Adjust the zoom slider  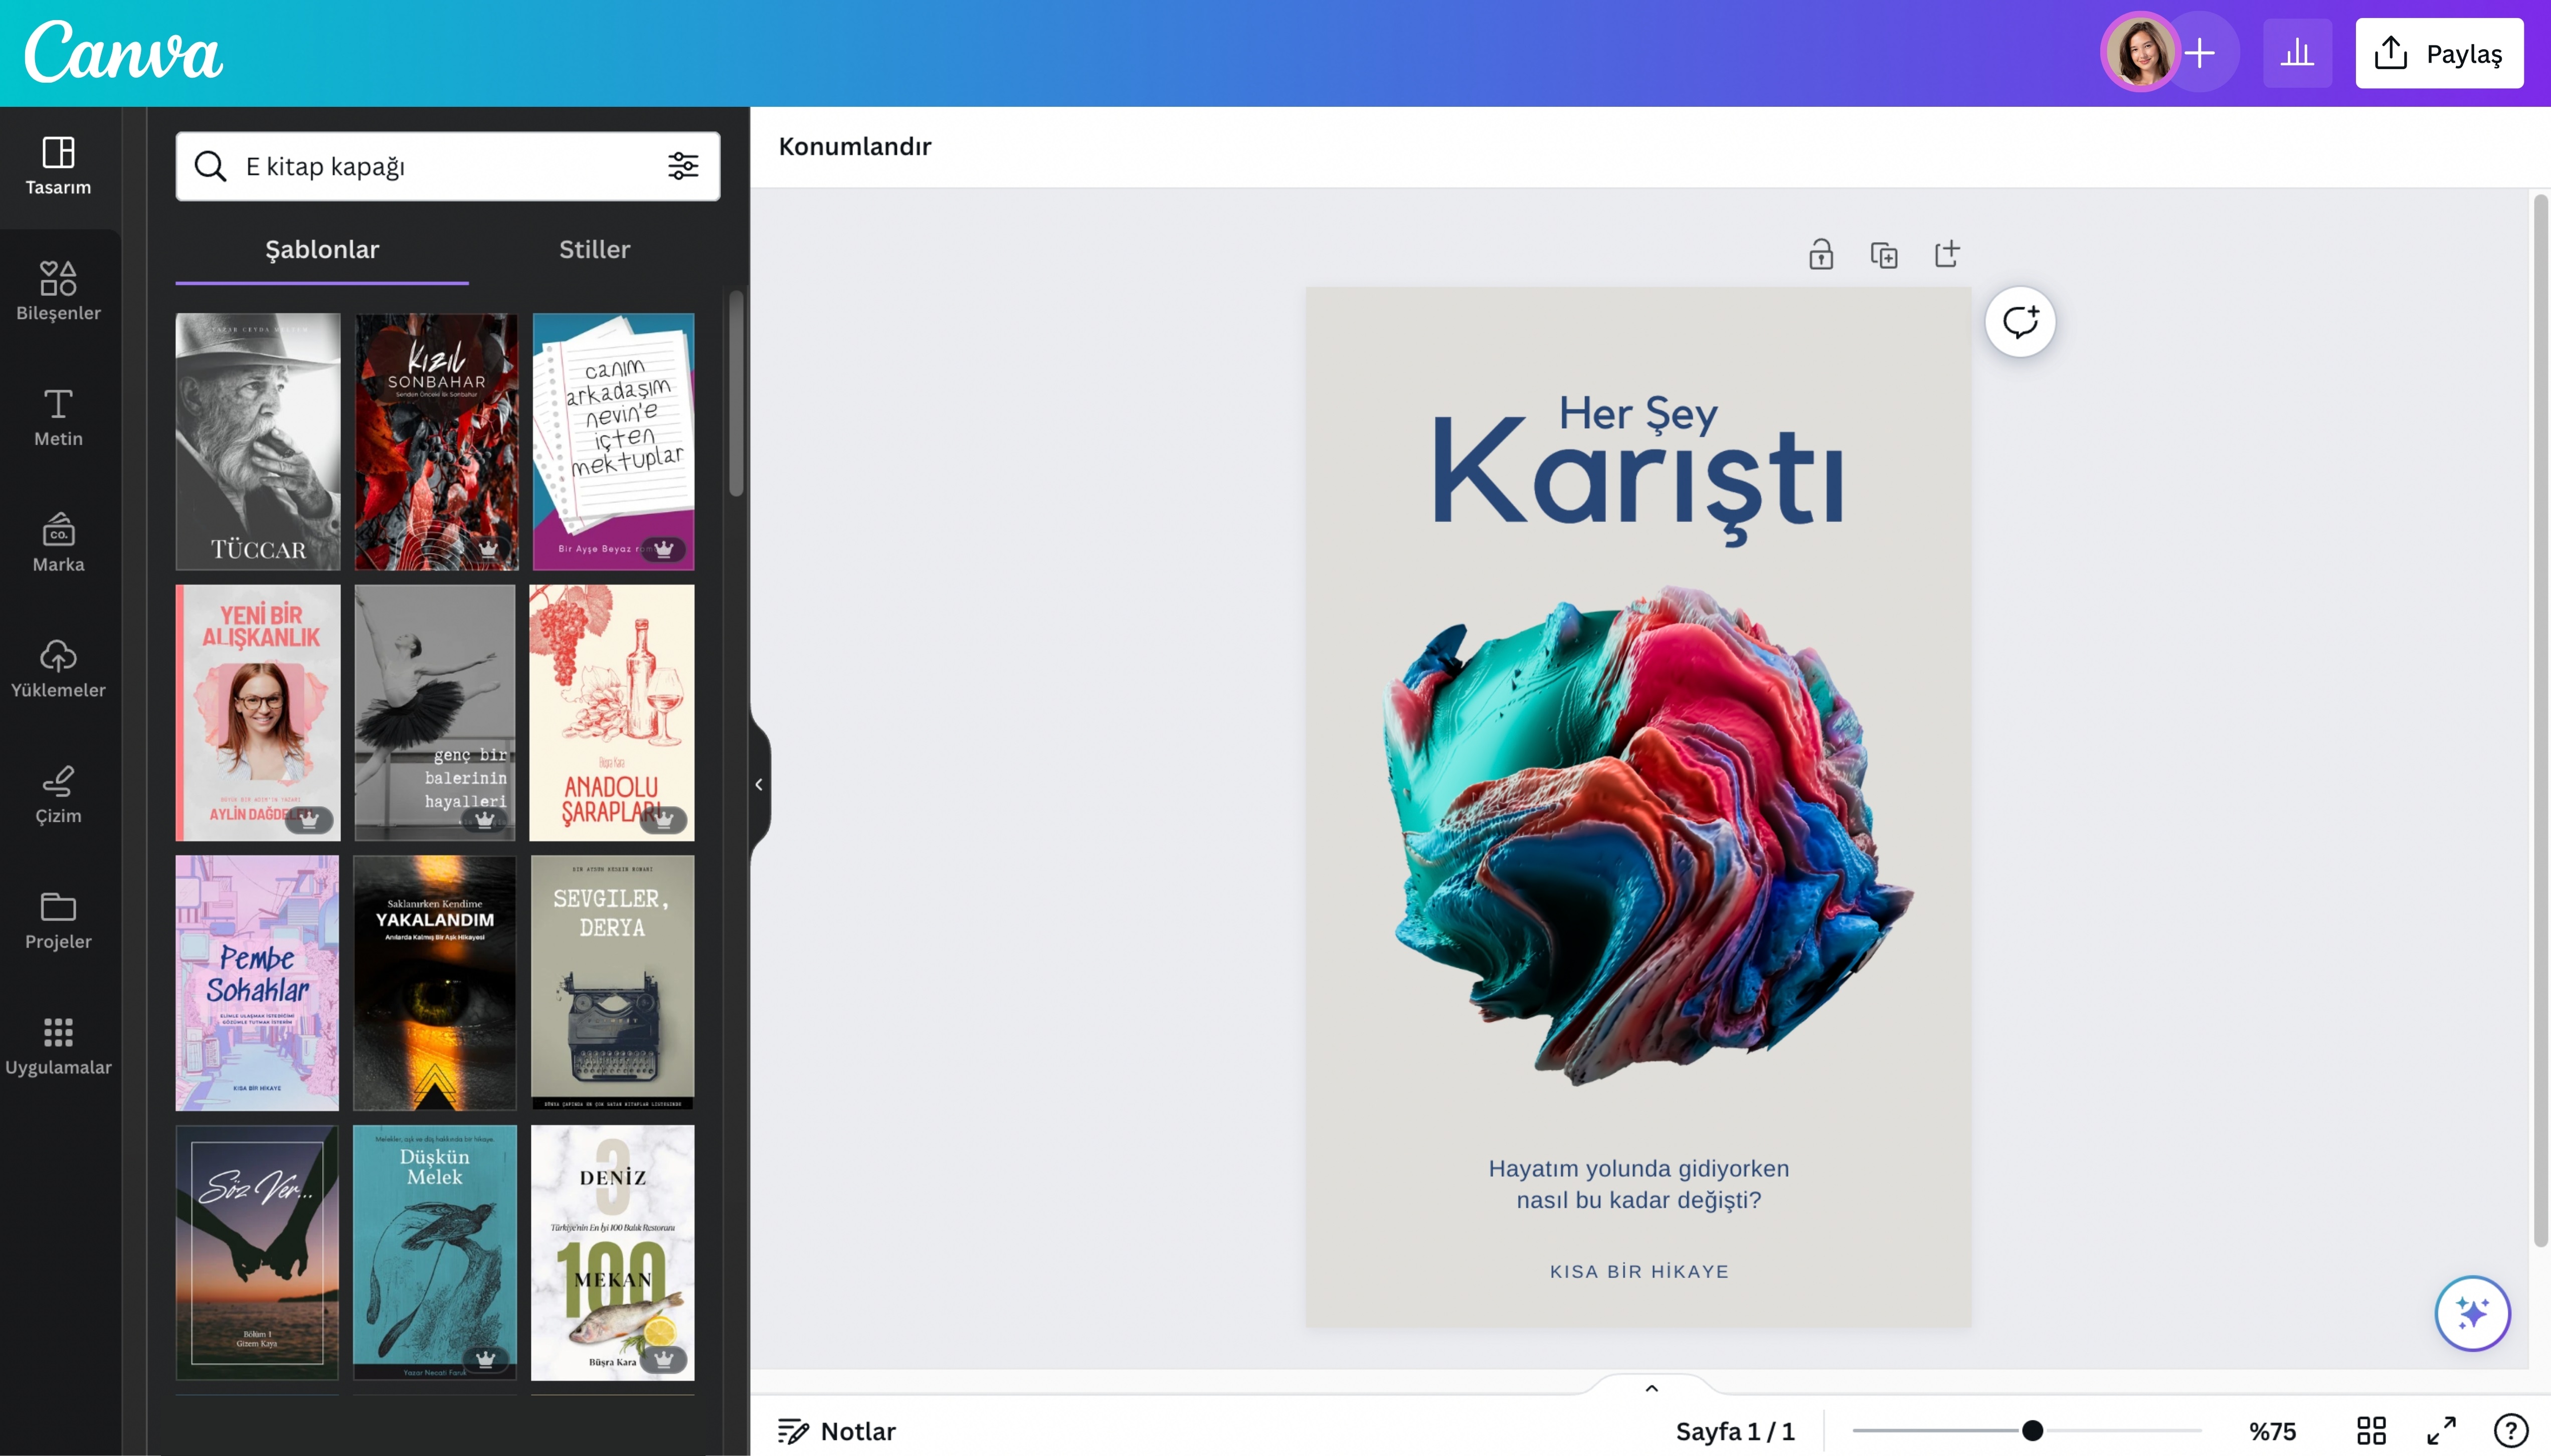(x=2032, y=1430)
